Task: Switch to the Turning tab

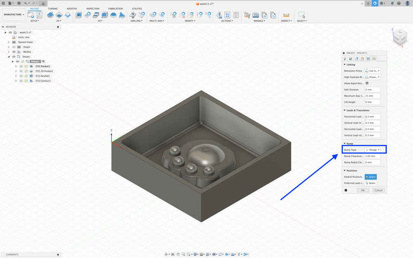Action: tap(53, 9)
